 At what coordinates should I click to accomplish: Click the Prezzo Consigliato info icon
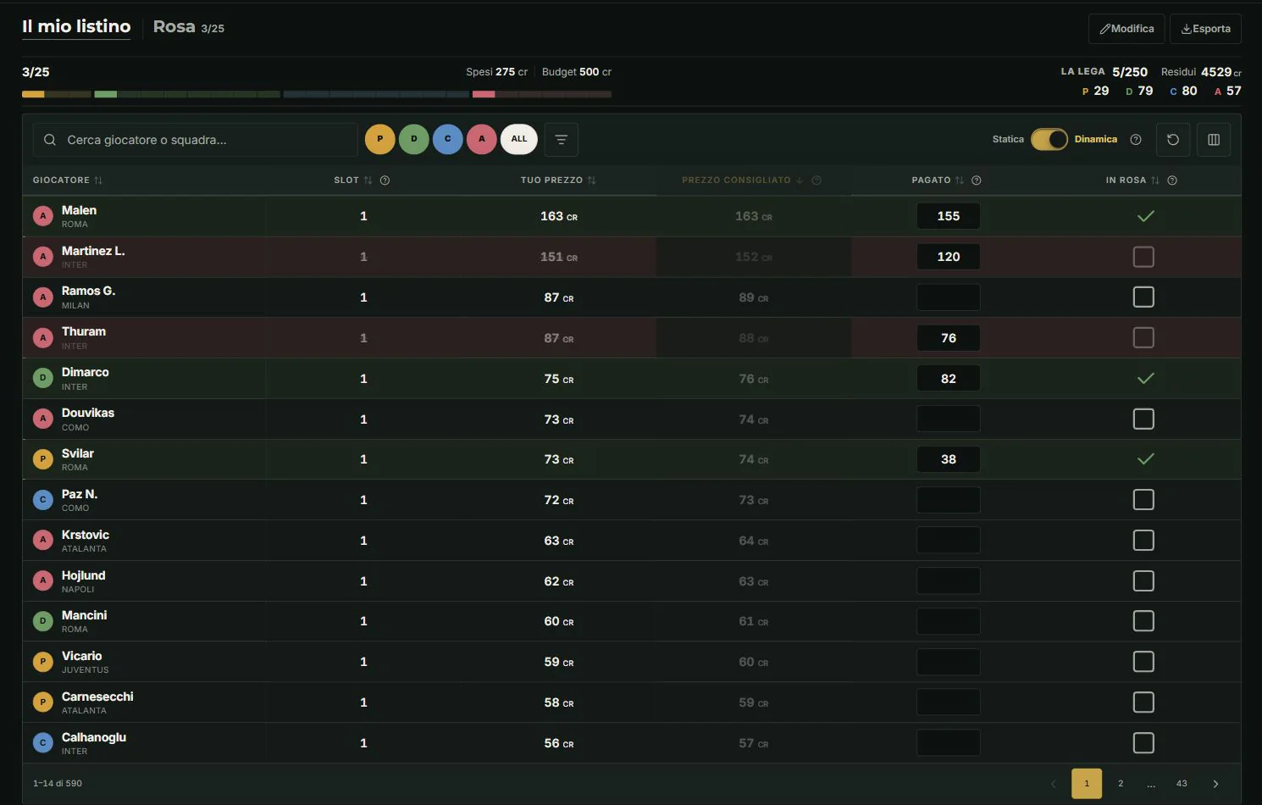tap(816, 180)
